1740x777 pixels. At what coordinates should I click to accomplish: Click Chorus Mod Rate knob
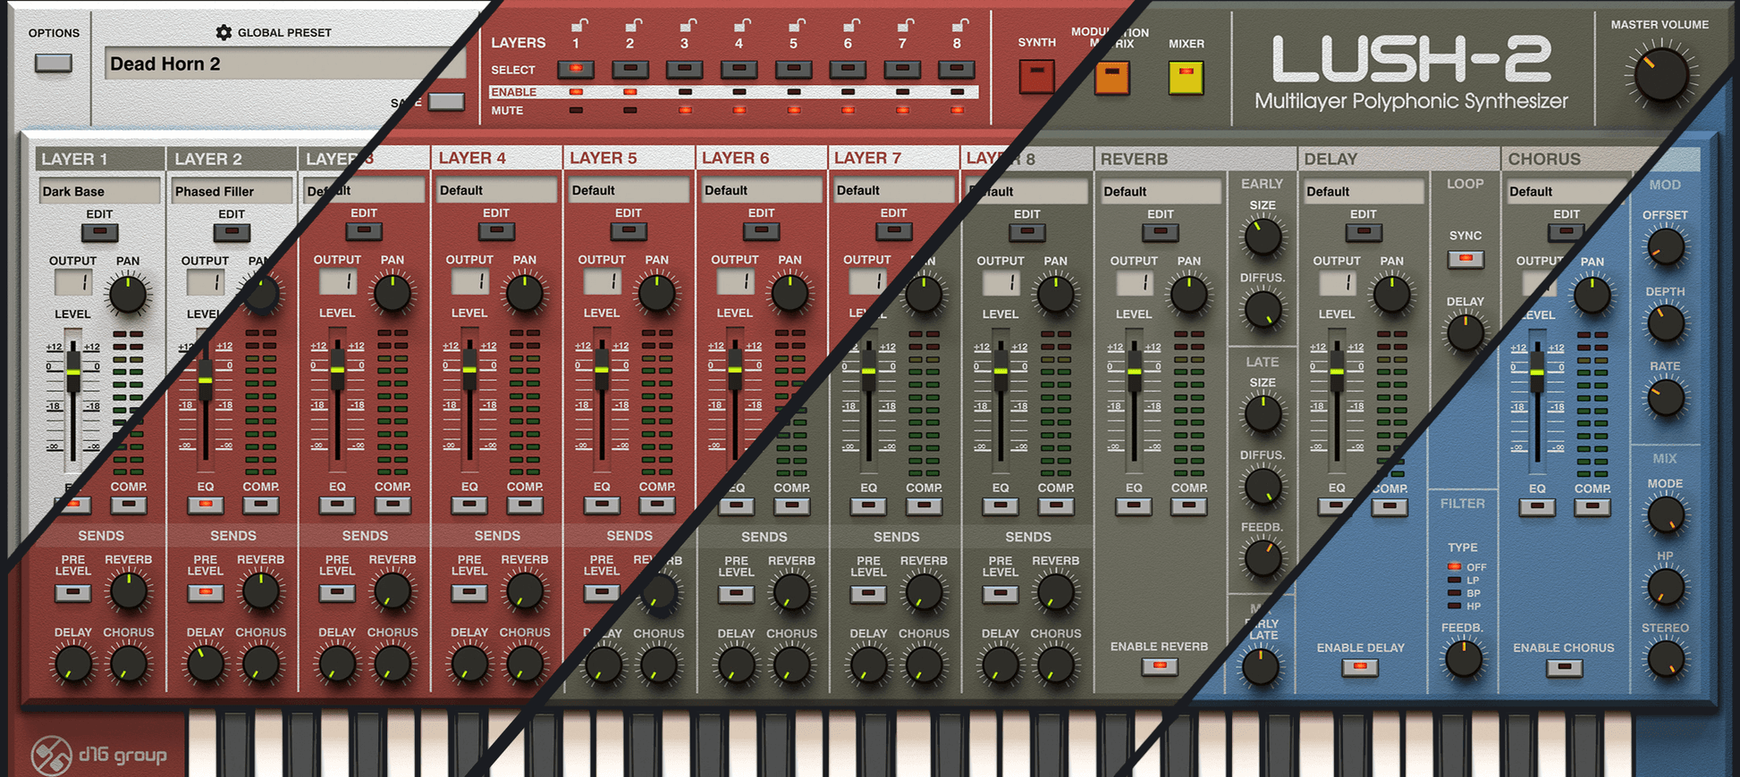1665,398
